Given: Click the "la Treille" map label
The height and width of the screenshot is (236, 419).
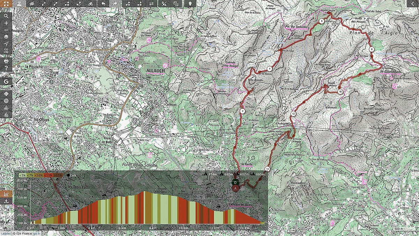Looking at the screenshot, I should coord(247,164).
